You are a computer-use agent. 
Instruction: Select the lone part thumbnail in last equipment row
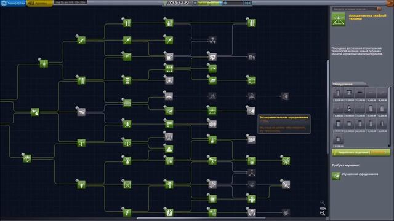point(338,139)
